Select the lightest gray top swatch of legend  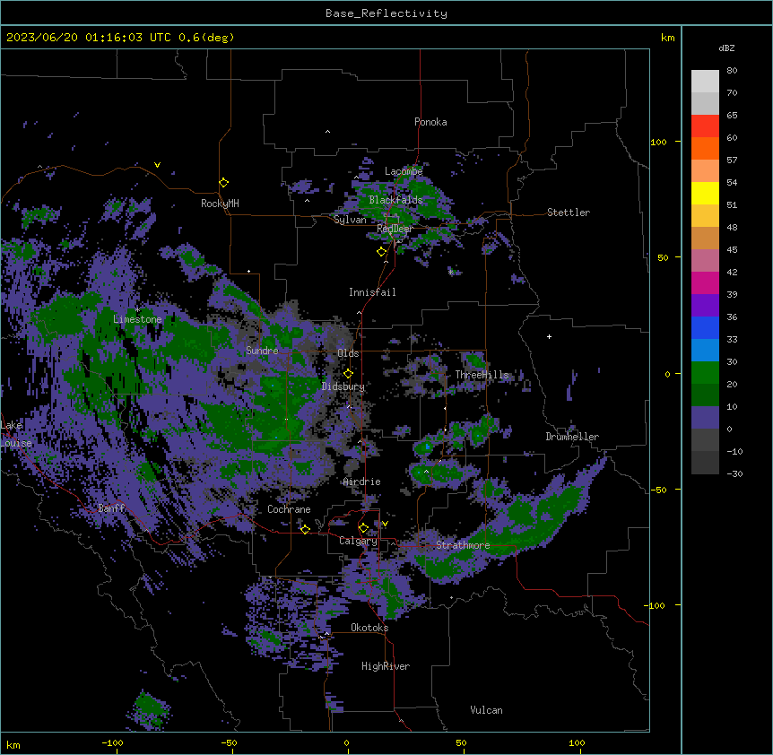(x=705, y=82)
